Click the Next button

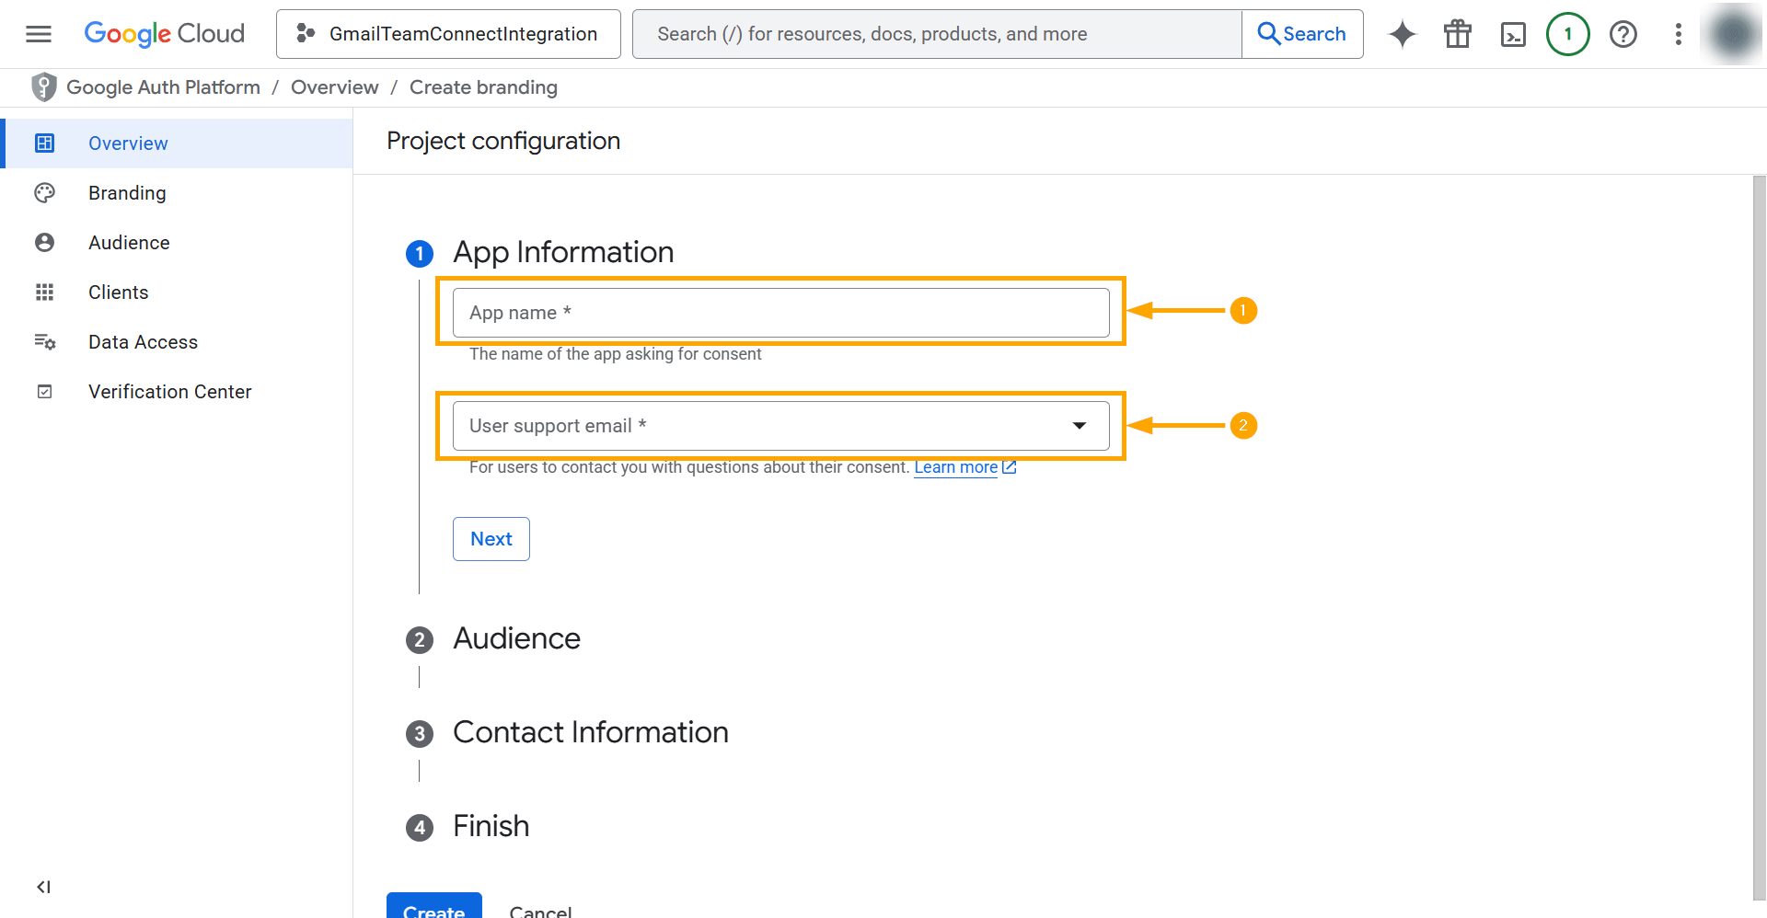coord(491,538)
